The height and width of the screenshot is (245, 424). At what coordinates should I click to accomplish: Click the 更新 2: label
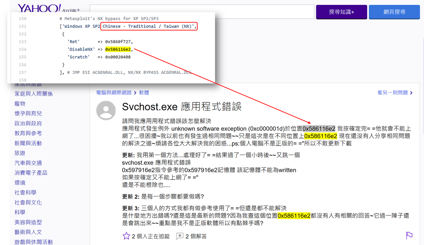pos(130,196)
